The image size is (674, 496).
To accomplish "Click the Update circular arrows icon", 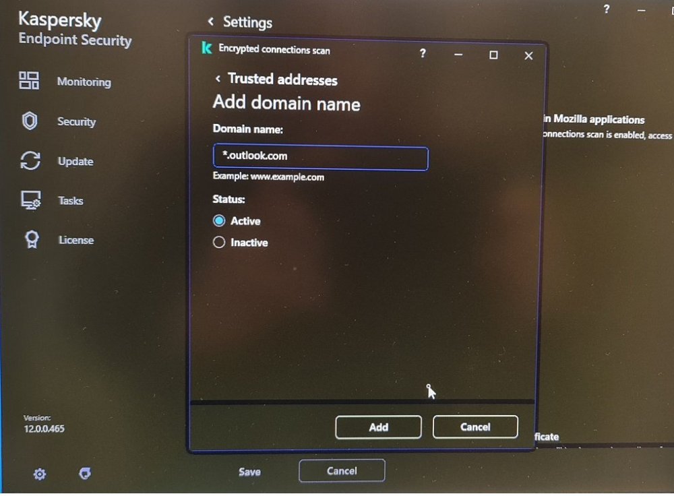I will (x=30, y=161).
